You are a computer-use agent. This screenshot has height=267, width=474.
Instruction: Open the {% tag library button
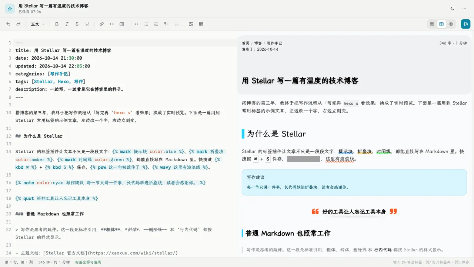[465, 24]
